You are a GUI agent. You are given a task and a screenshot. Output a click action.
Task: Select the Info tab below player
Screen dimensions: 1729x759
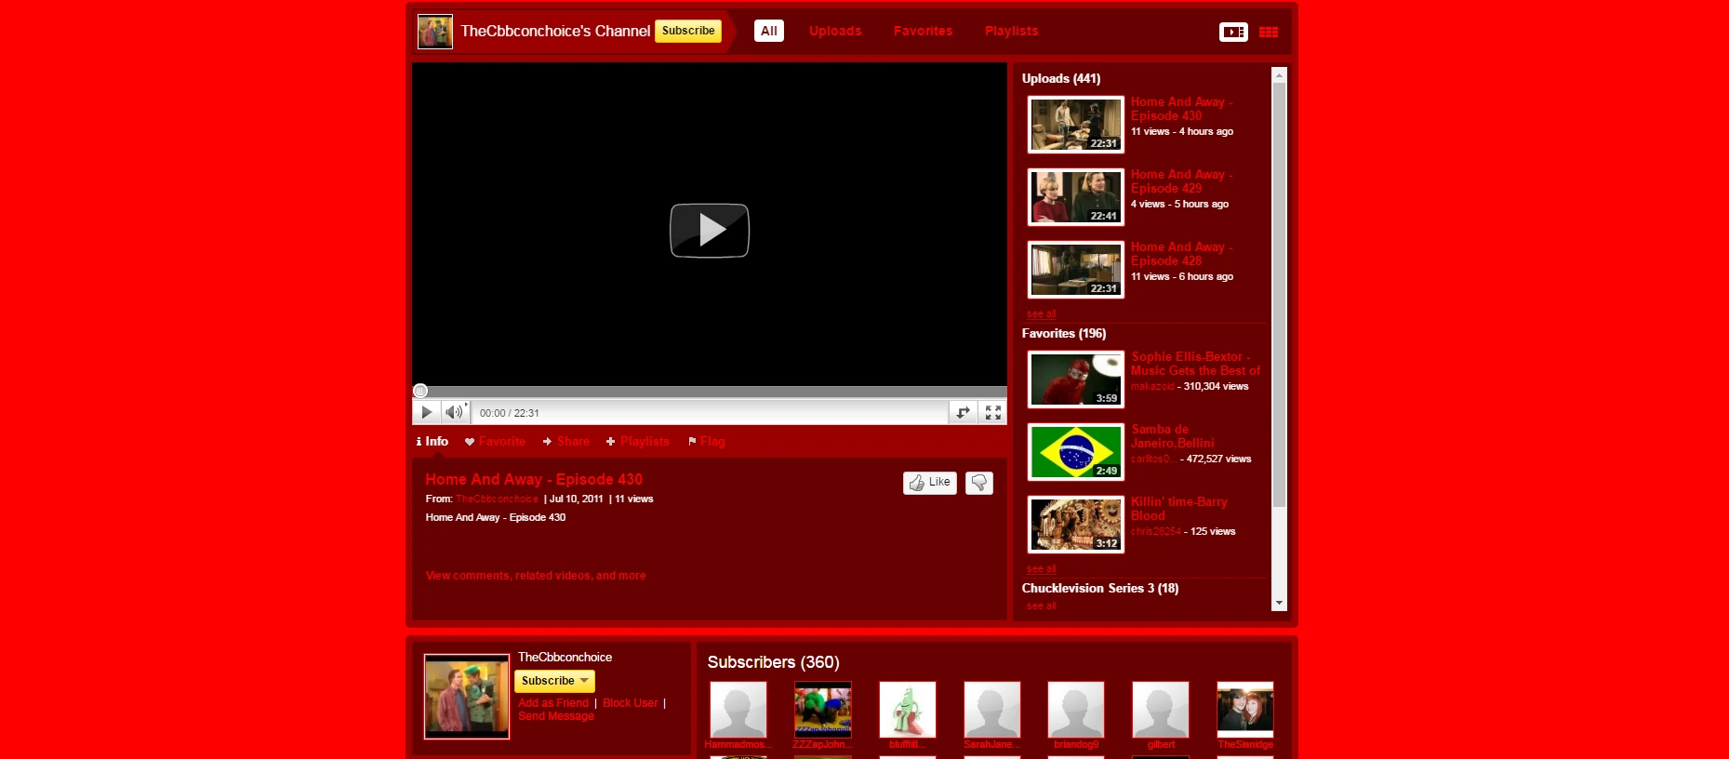click(x=432, y=442)
